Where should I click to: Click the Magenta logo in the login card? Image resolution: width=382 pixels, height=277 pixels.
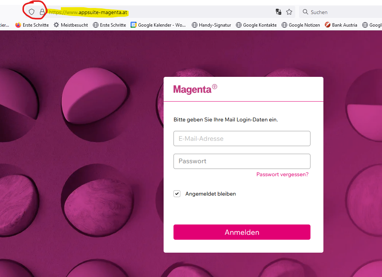pos(195,89)
